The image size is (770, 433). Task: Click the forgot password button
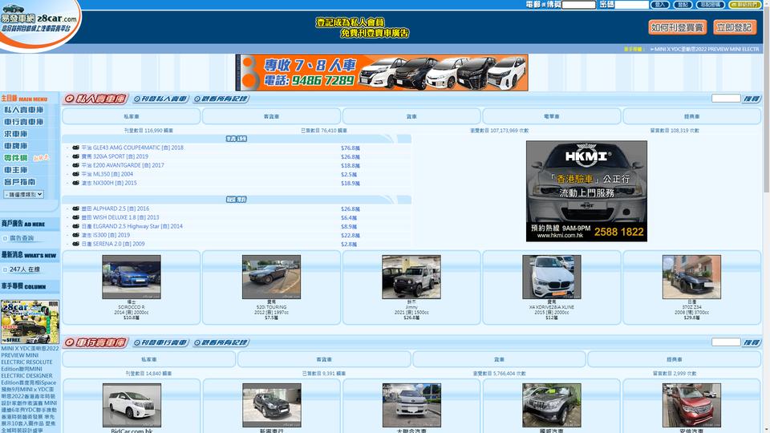(710, 5)
